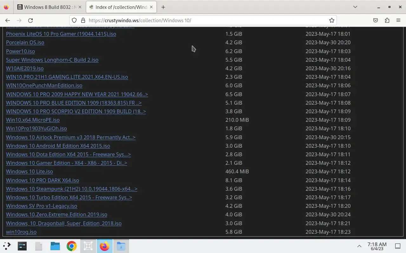
Task: Reload the current page
Action: [x=30, y=20]
